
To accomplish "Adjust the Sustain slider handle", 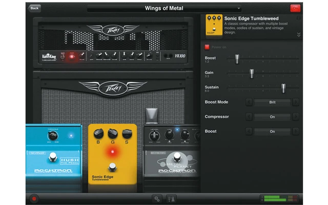I will coord(283,88).
